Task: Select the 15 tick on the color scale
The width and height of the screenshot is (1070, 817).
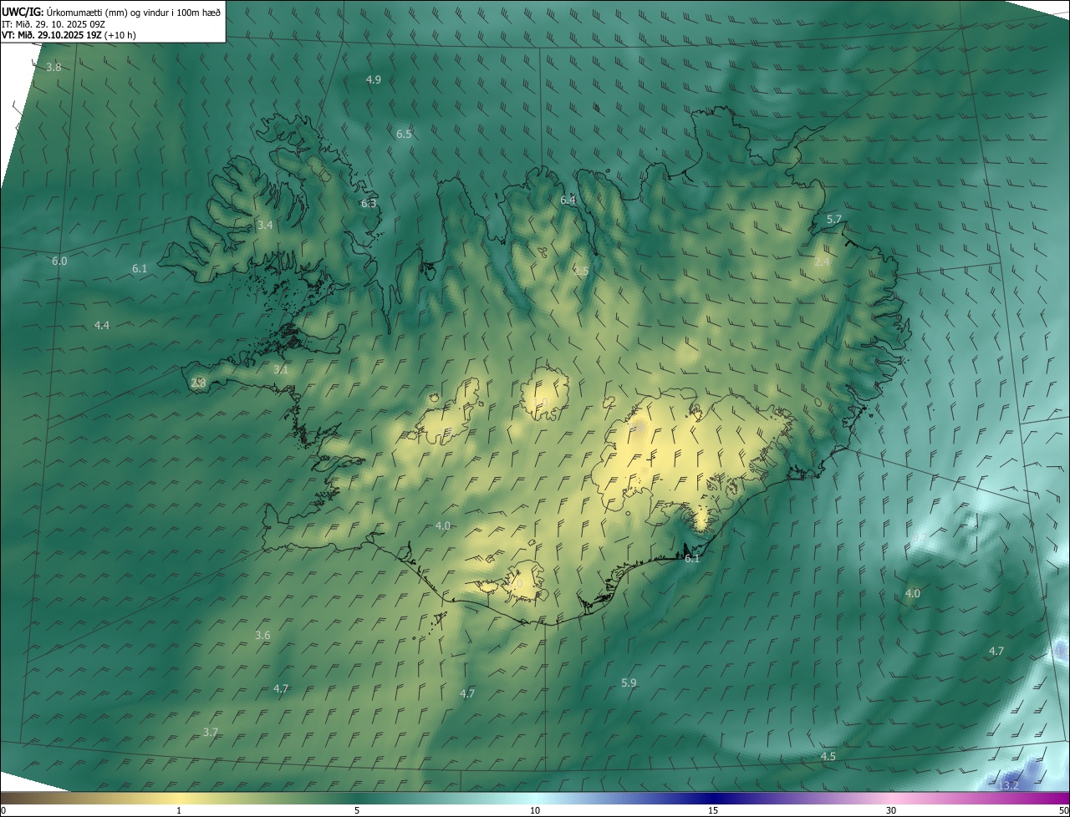Action: click(713, 810)
